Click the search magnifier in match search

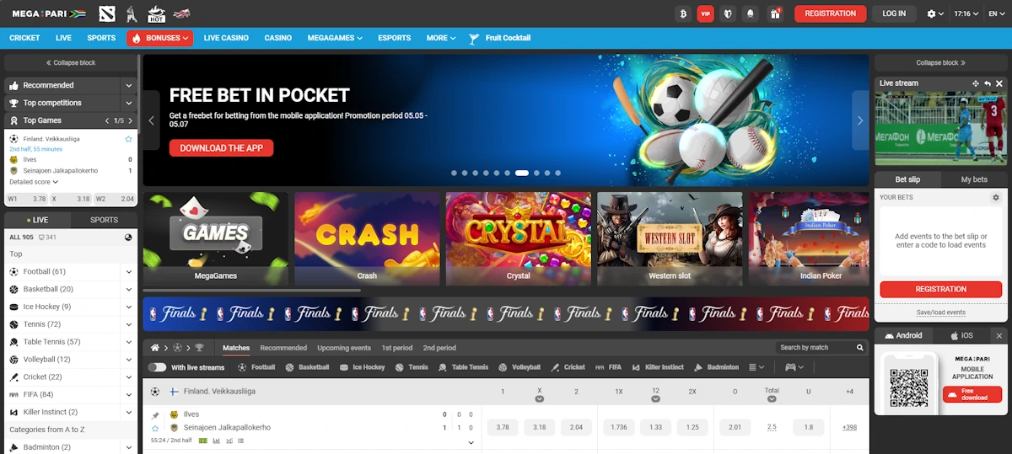click(860, 347)
